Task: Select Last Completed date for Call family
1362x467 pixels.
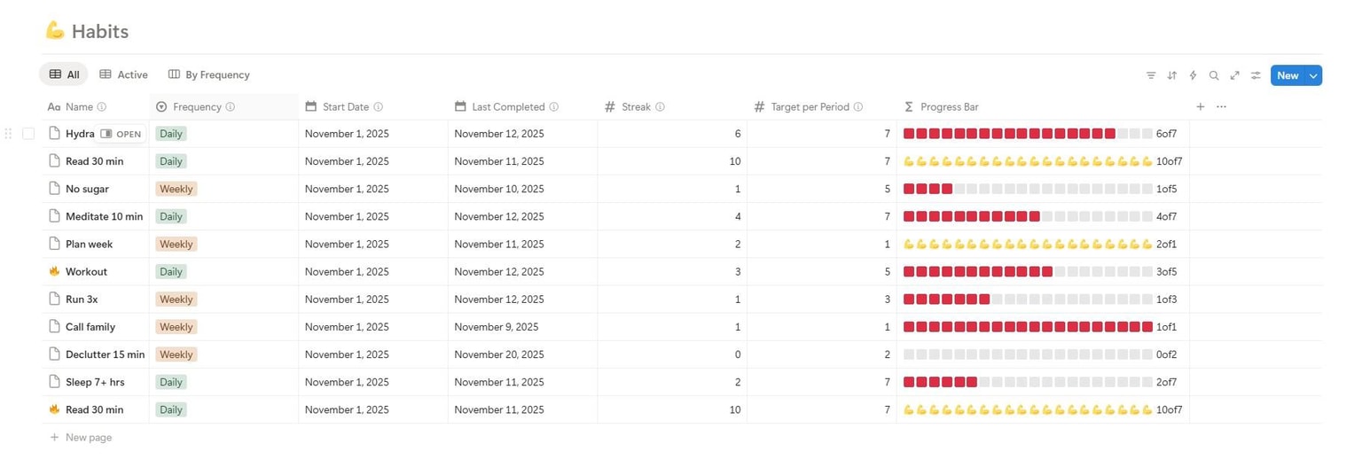Action: (x=496, y=327)
